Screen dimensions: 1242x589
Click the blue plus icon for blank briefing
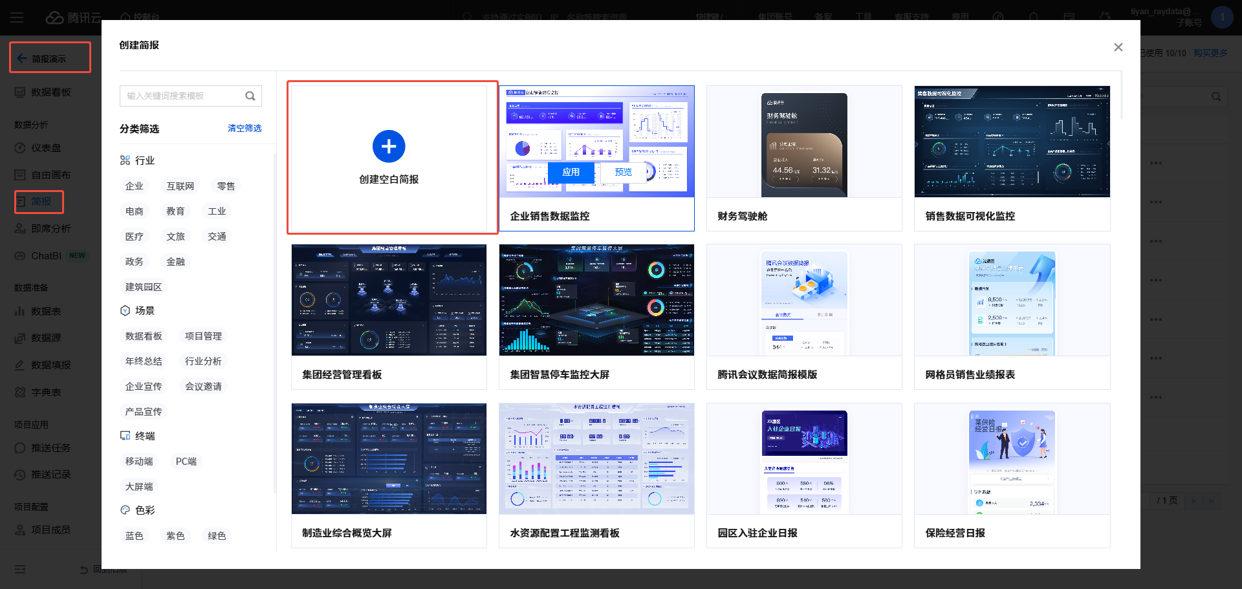(x=389, y=147)
